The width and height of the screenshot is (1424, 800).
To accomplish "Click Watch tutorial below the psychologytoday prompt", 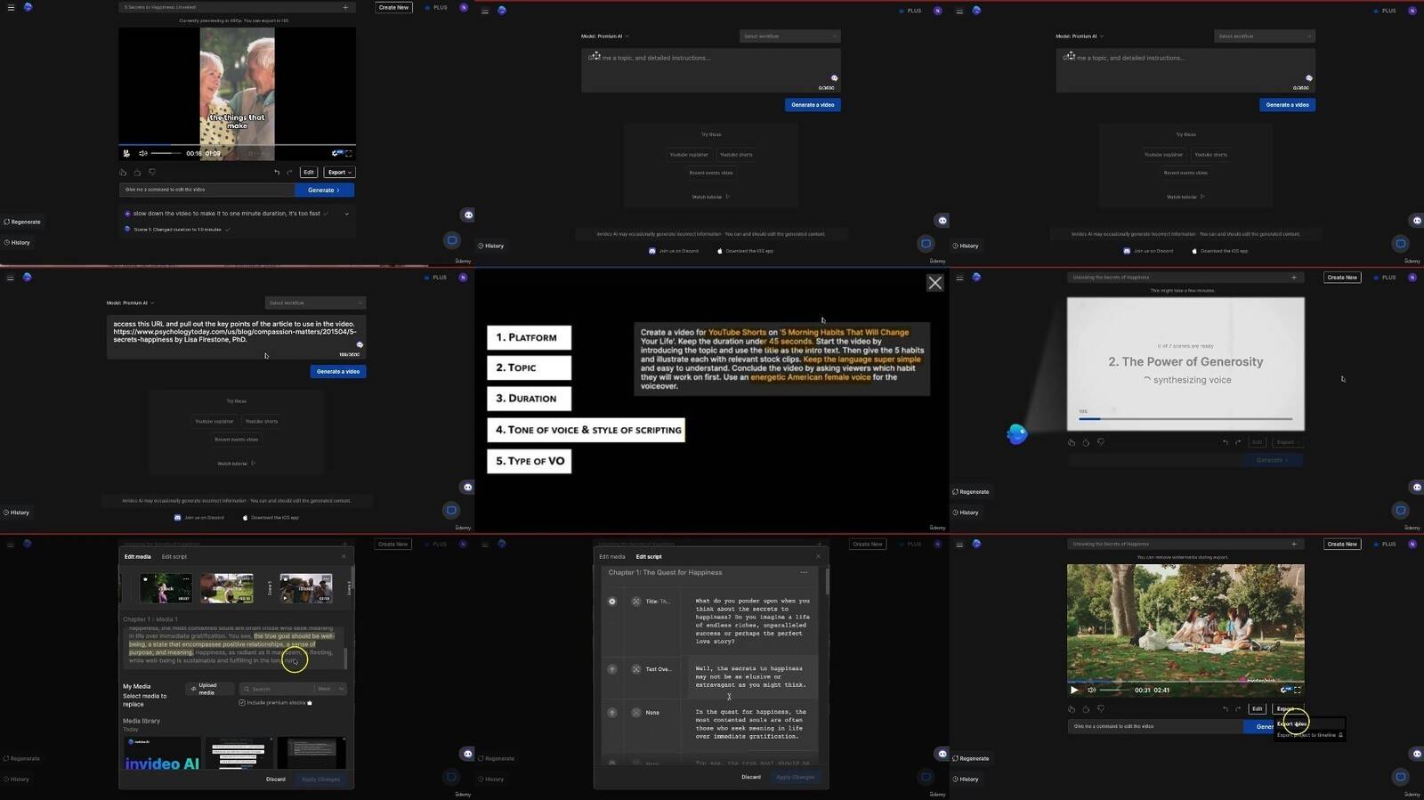I will click(x=236, y=464).
